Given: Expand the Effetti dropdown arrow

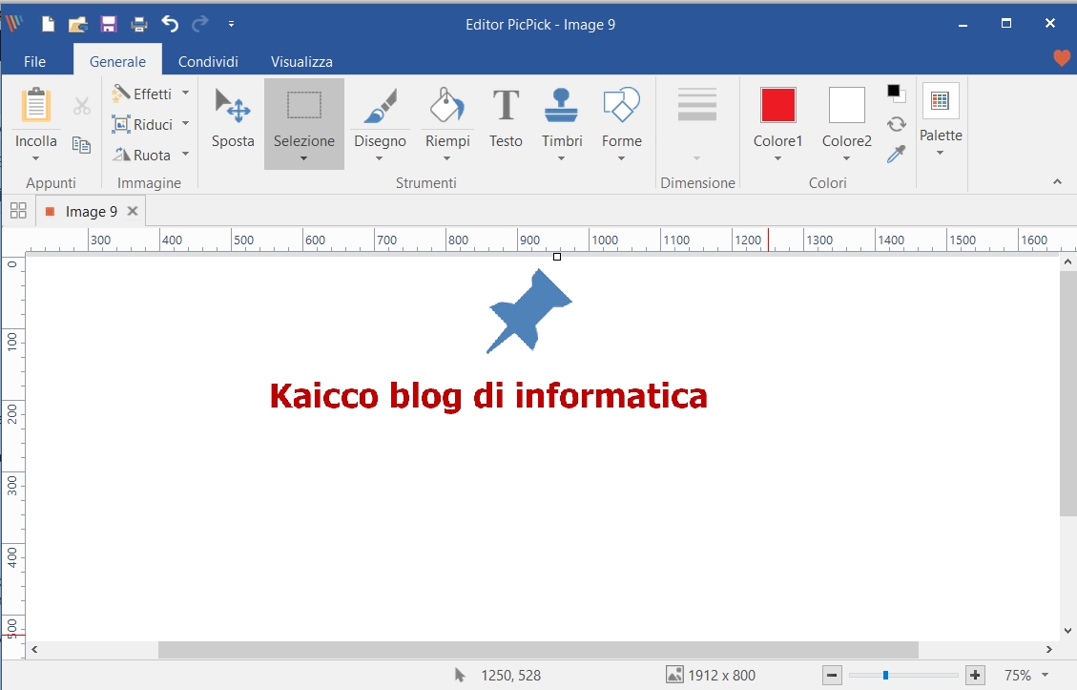Looking at the screenshot, I should pyautogui.click(x=185, y=93).
